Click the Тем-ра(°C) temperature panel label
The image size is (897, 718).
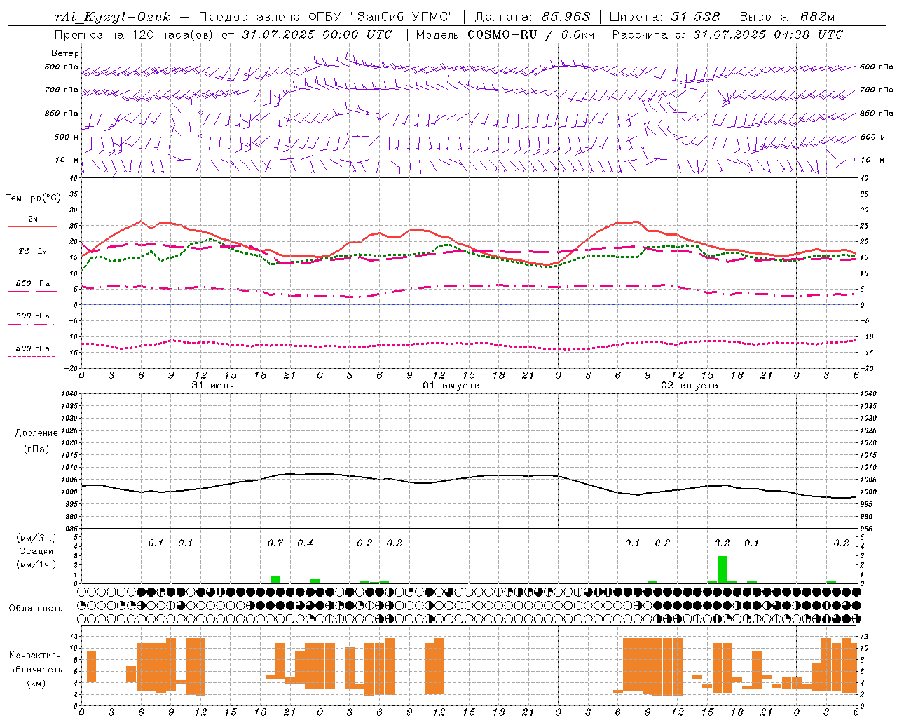pos(33,198)
